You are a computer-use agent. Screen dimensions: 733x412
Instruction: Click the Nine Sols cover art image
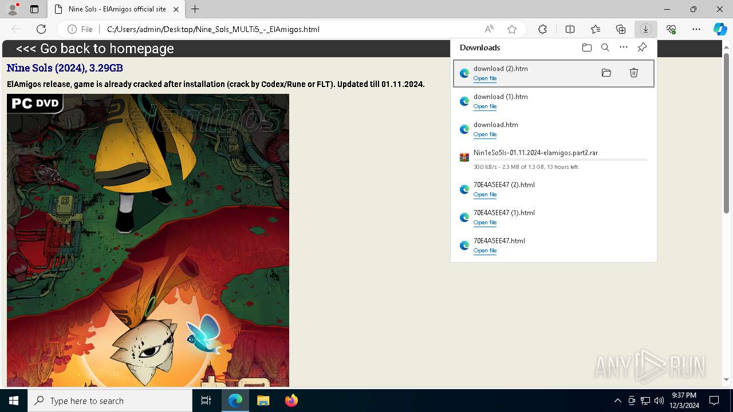pos(148,240)
